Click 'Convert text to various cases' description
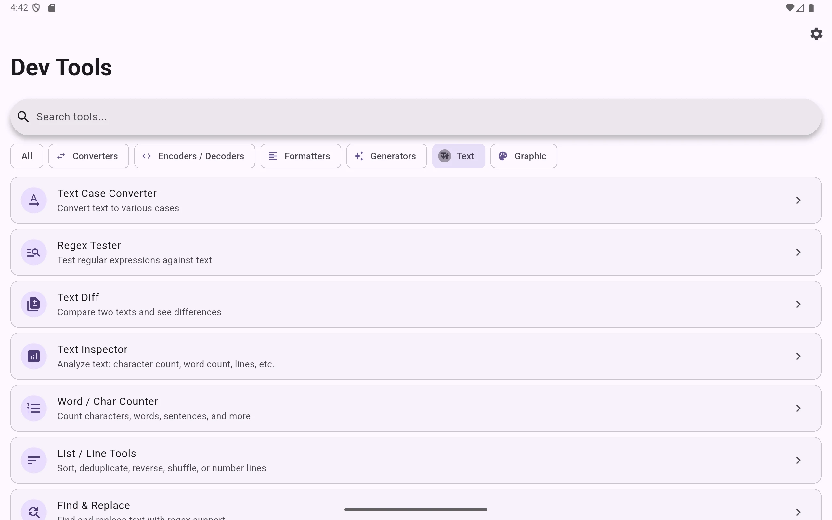The height and width of the screenshot is (520, 832). pyautogui.click(x=118, y=208)
